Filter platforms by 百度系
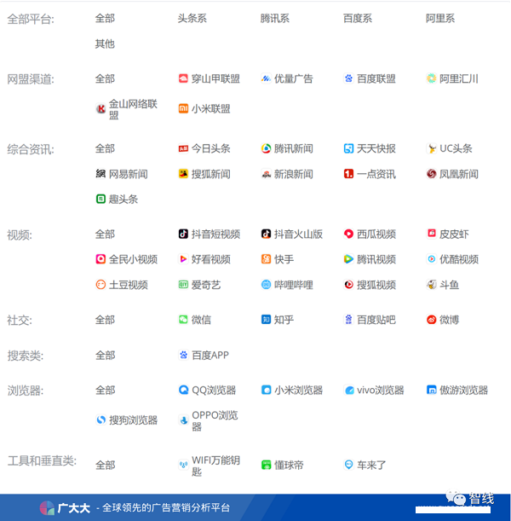This screenshot has height=521, width=511. click(x=358, y=18)
